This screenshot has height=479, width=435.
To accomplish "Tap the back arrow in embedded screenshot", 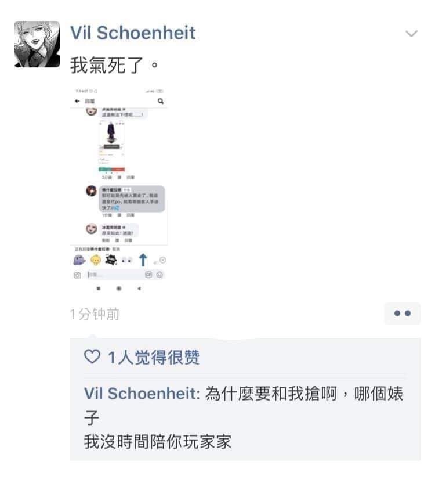I will click(77, 101).
